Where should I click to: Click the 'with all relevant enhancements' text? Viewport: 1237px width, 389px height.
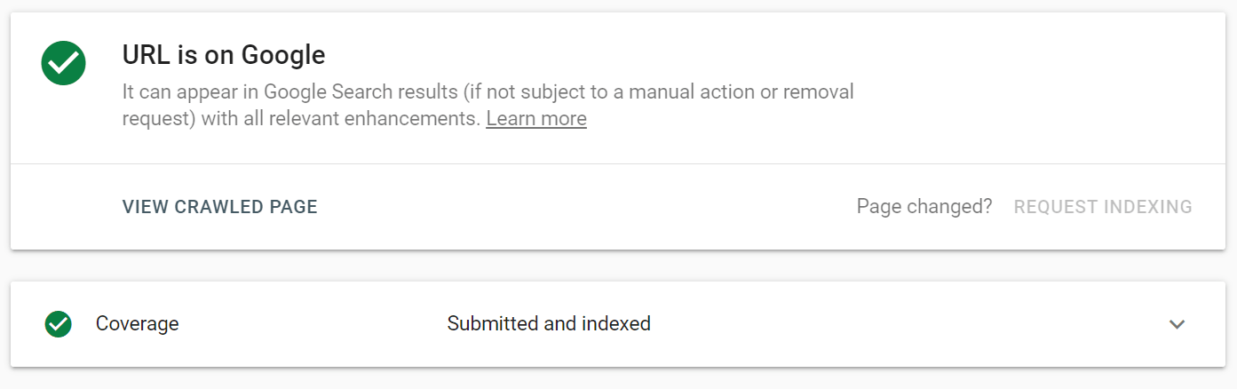(341, 119)
